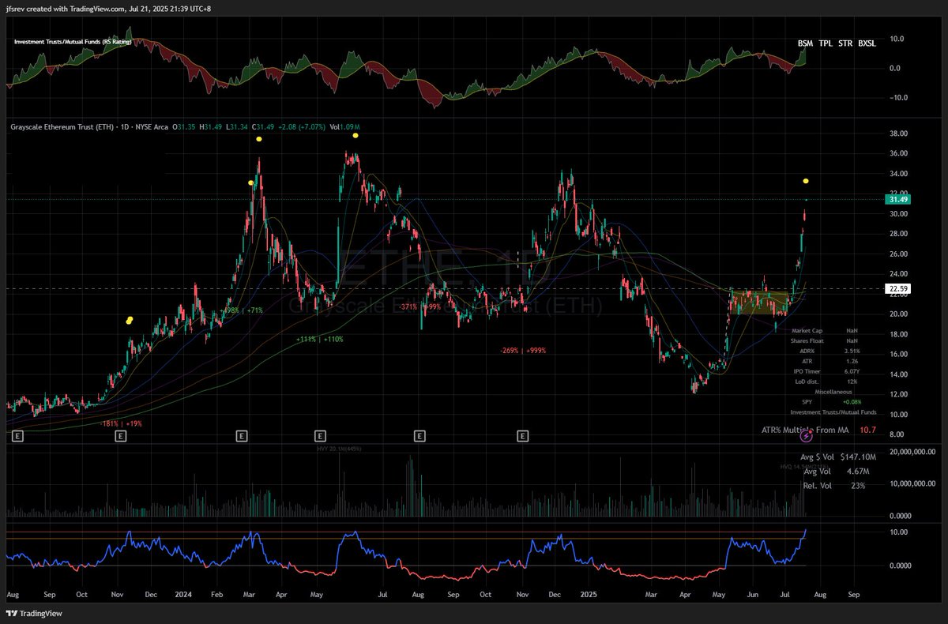Viewport: 948px width, 624px height.
Task: Click the jfsrev created with TradingView.com header
Action: [x=107, y=9]
